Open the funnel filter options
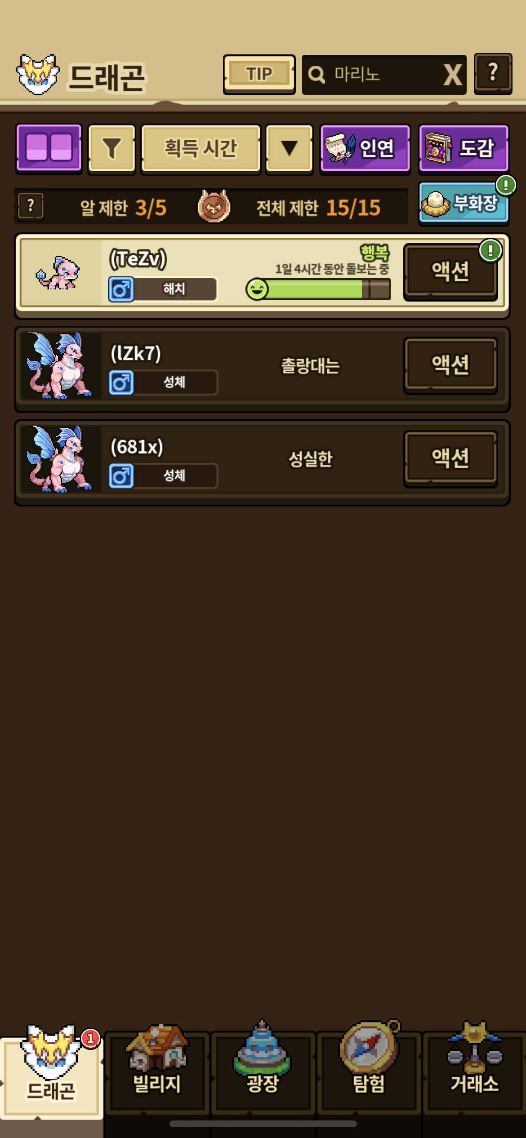This screenshot has width=526, height=1138. click(x=111, y=149)
